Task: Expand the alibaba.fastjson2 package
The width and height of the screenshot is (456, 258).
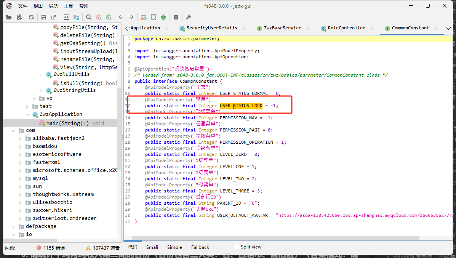Action: [x=21, y=138]
